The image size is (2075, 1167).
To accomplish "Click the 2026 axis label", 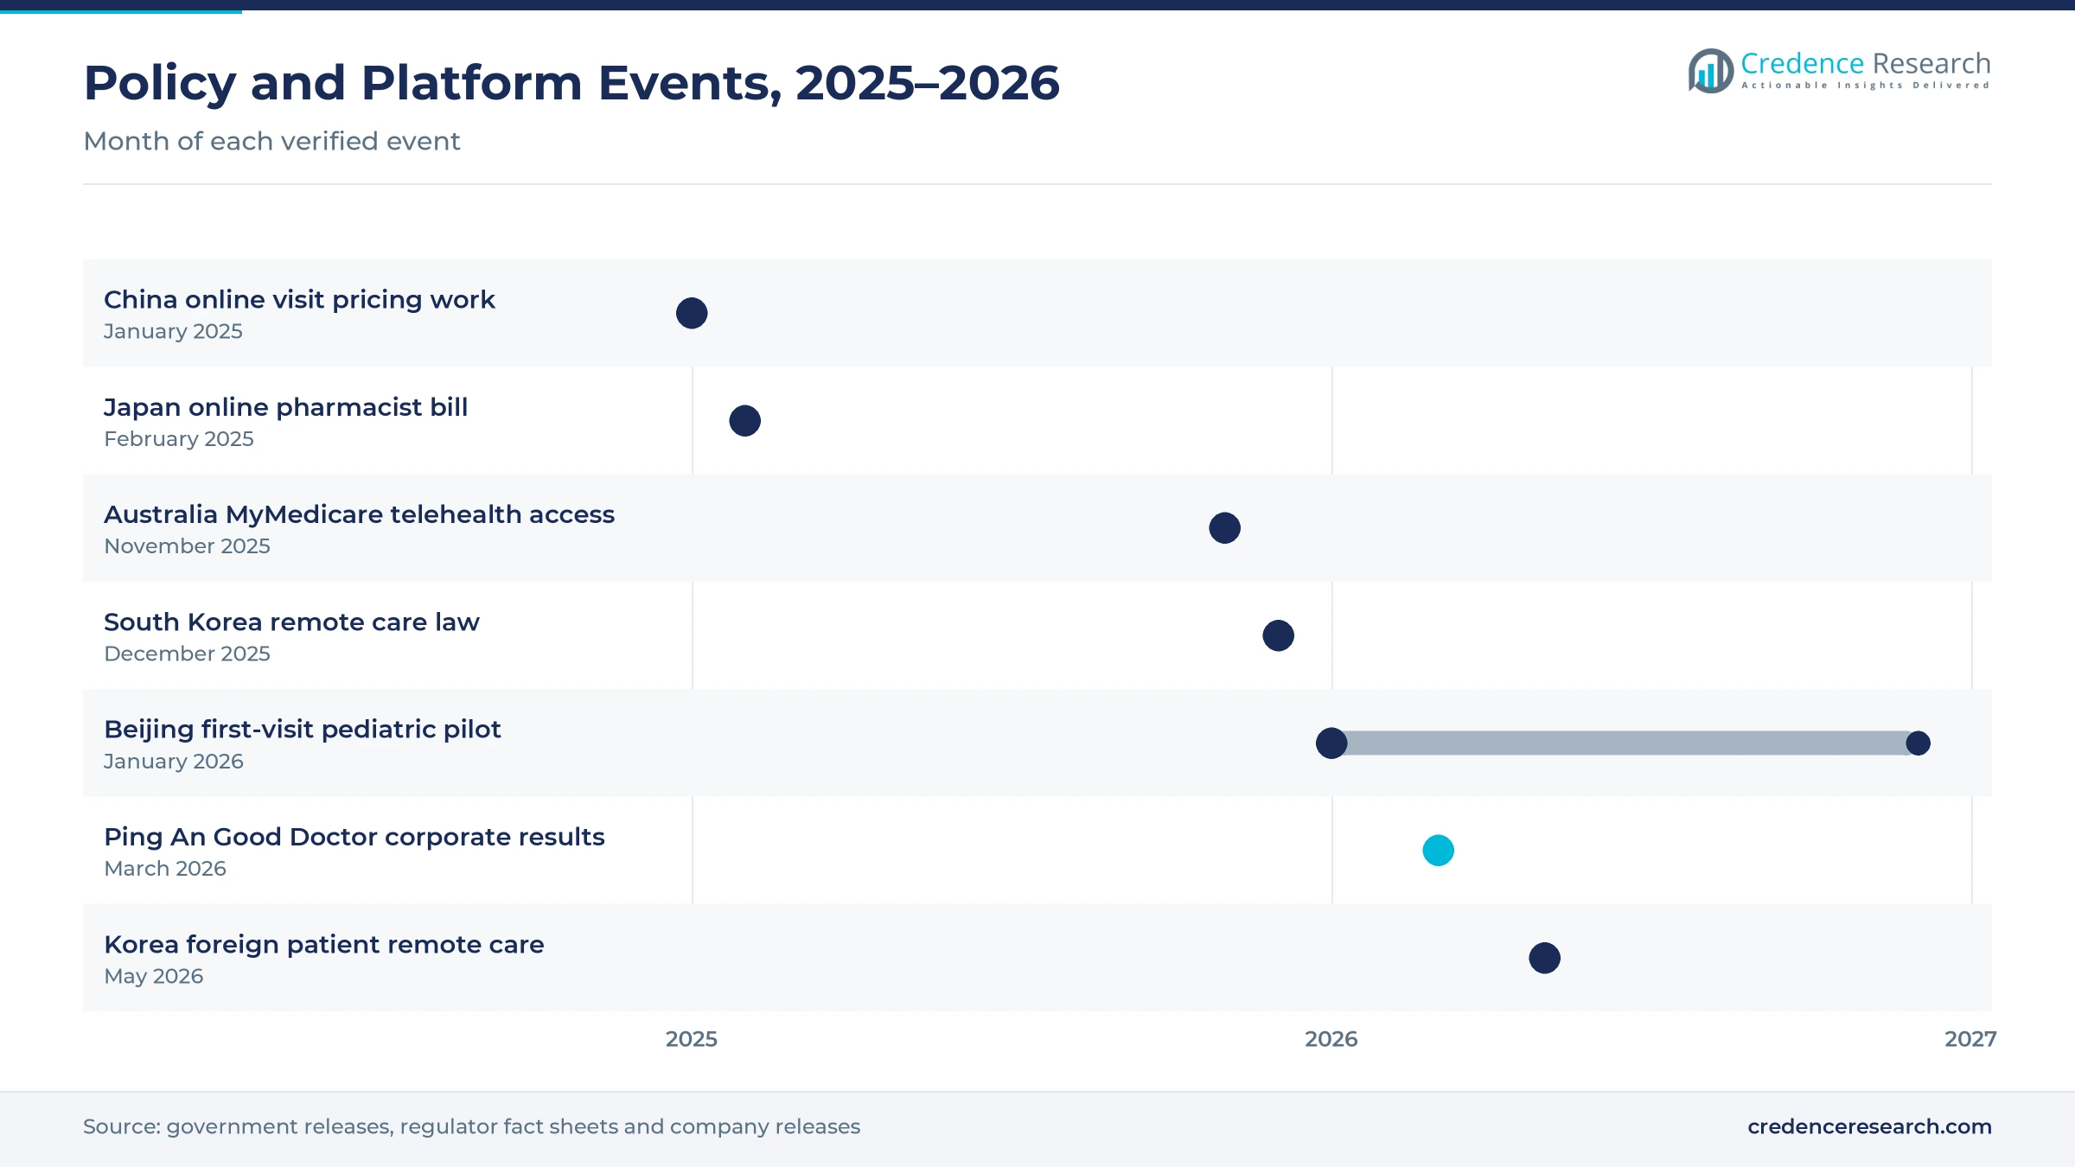I will pyautogui.click(x=1331, y=1039).
